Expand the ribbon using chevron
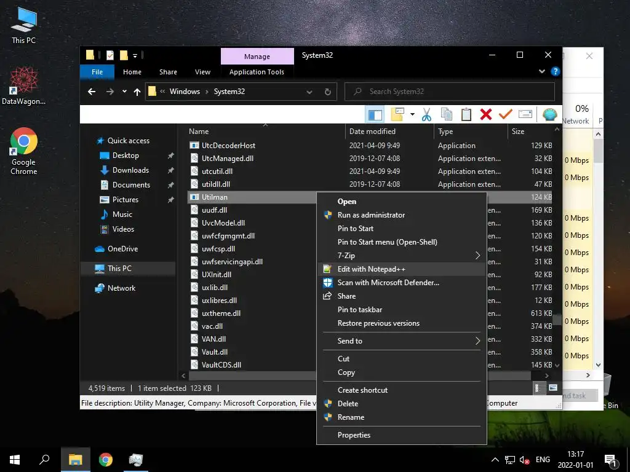This screenshot has height=472, width=630. (x=541, y=71)
